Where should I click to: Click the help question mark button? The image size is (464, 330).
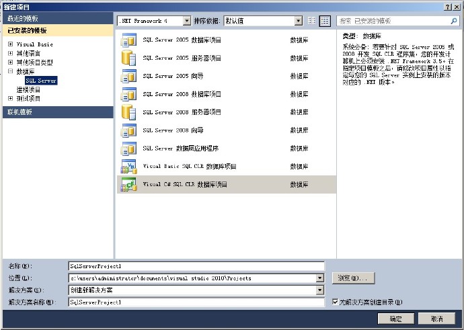448,7
